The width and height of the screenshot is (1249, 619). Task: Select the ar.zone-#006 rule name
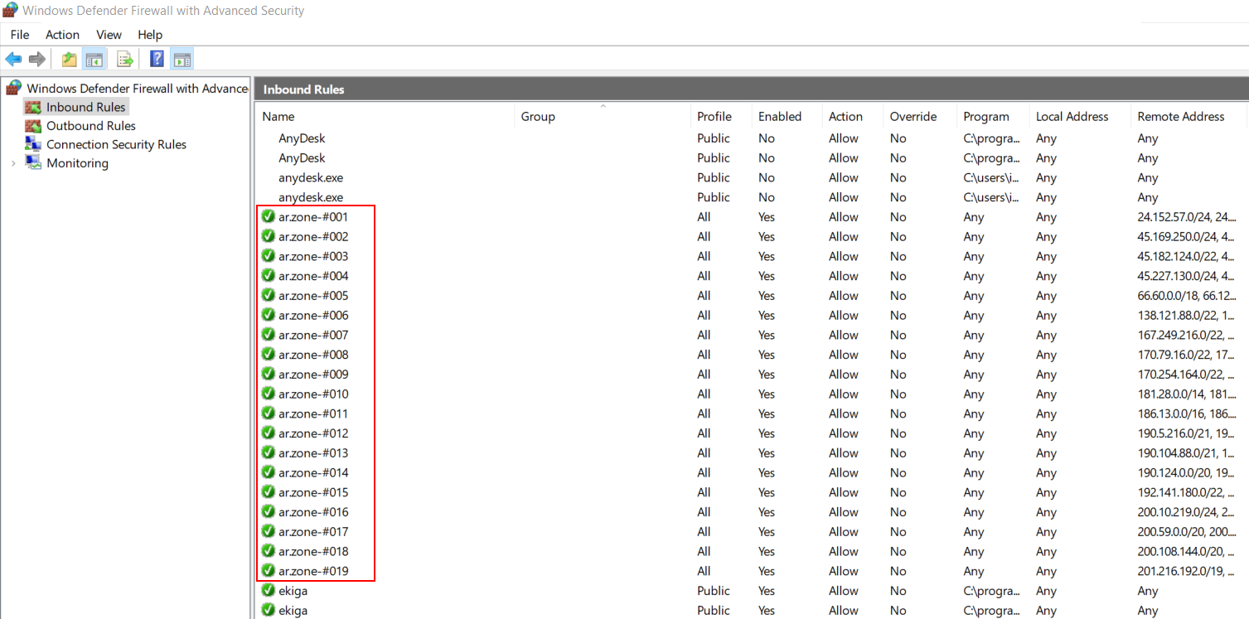pyautogui.click(x=313, y=315)
